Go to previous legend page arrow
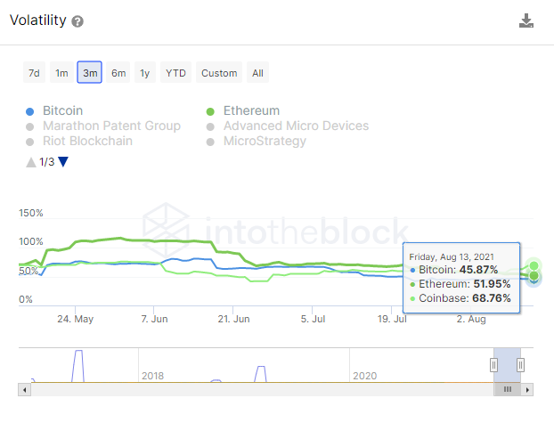Screen dimensions: 554x439 [31, 162]
